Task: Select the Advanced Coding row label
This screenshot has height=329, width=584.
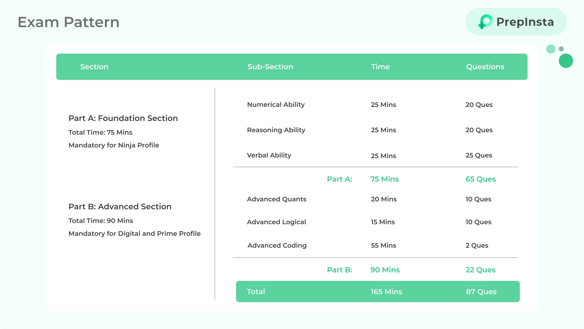Action: pos(277,246)
